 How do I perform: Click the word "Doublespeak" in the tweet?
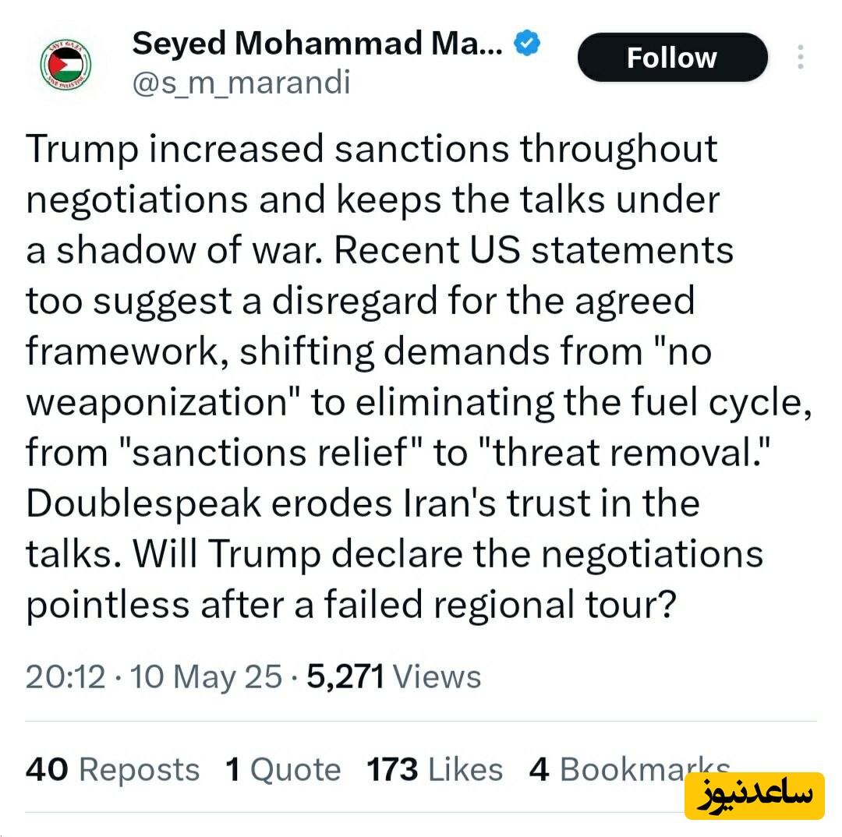(143, 503)
